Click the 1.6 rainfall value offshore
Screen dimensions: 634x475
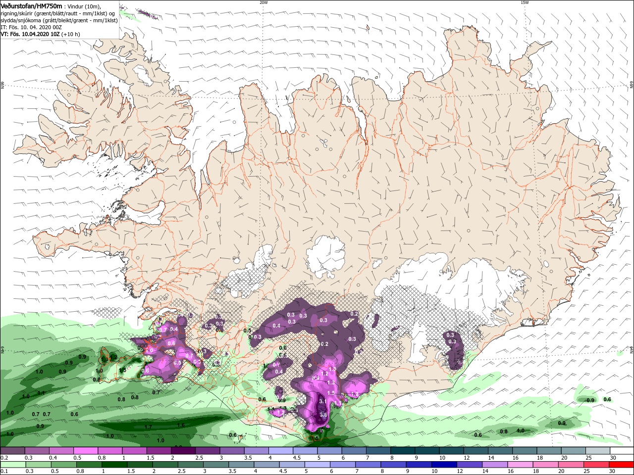[x=181, y=425]
